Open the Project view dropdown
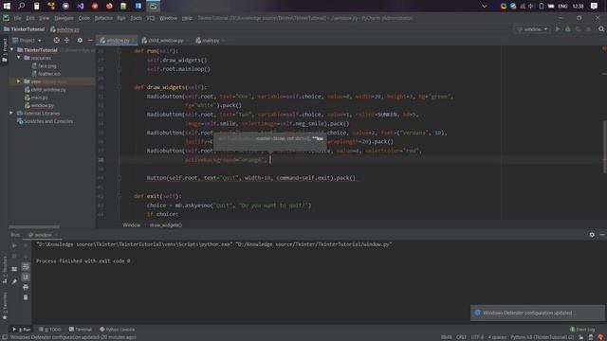Screen dimensions: 607x341 (28, 40)
